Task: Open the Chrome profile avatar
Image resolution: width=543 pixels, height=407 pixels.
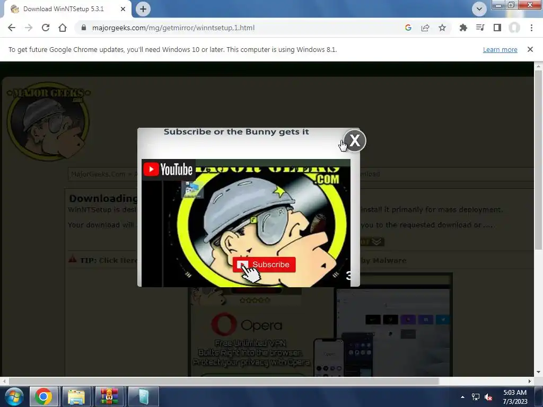Action: point(514,28)
